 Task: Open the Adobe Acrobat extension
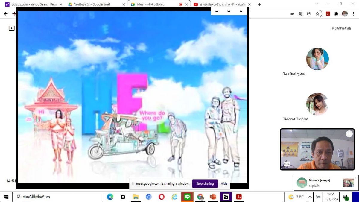[328, 14]
